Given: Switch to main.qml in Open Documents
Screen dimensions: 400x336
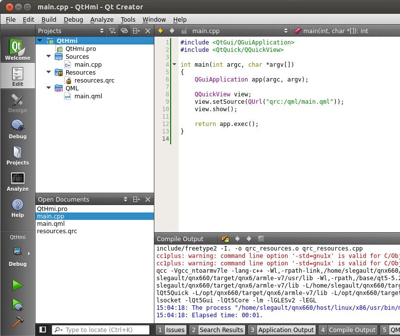Looking at the screenshot, I should pos(95,223).
